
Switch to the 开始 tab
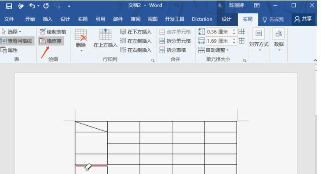click(30, 19)
